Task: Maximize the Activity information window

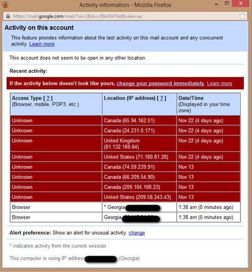Action: pyautogui.click(x=227, y=3)
